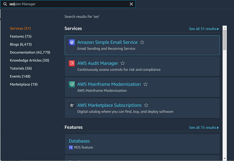This screenshot has height=161, width=234.
Task: Click 'Continuously assess controls for risk' description
Action: (119, 69)
